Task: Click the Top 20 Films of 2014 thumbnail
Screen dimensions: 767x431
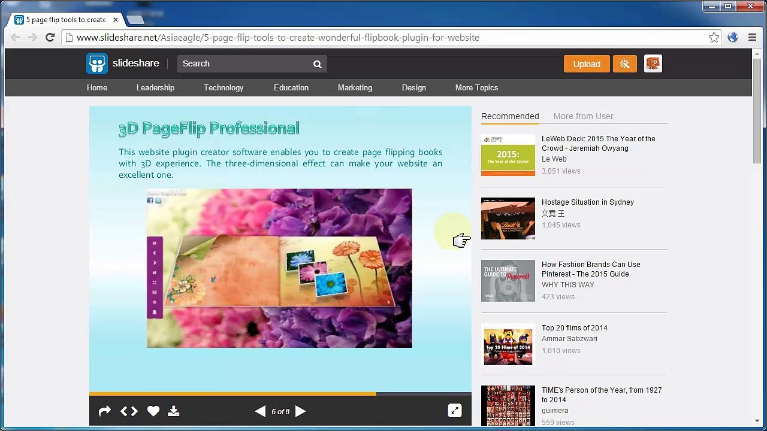Action: tap(508, 344)
